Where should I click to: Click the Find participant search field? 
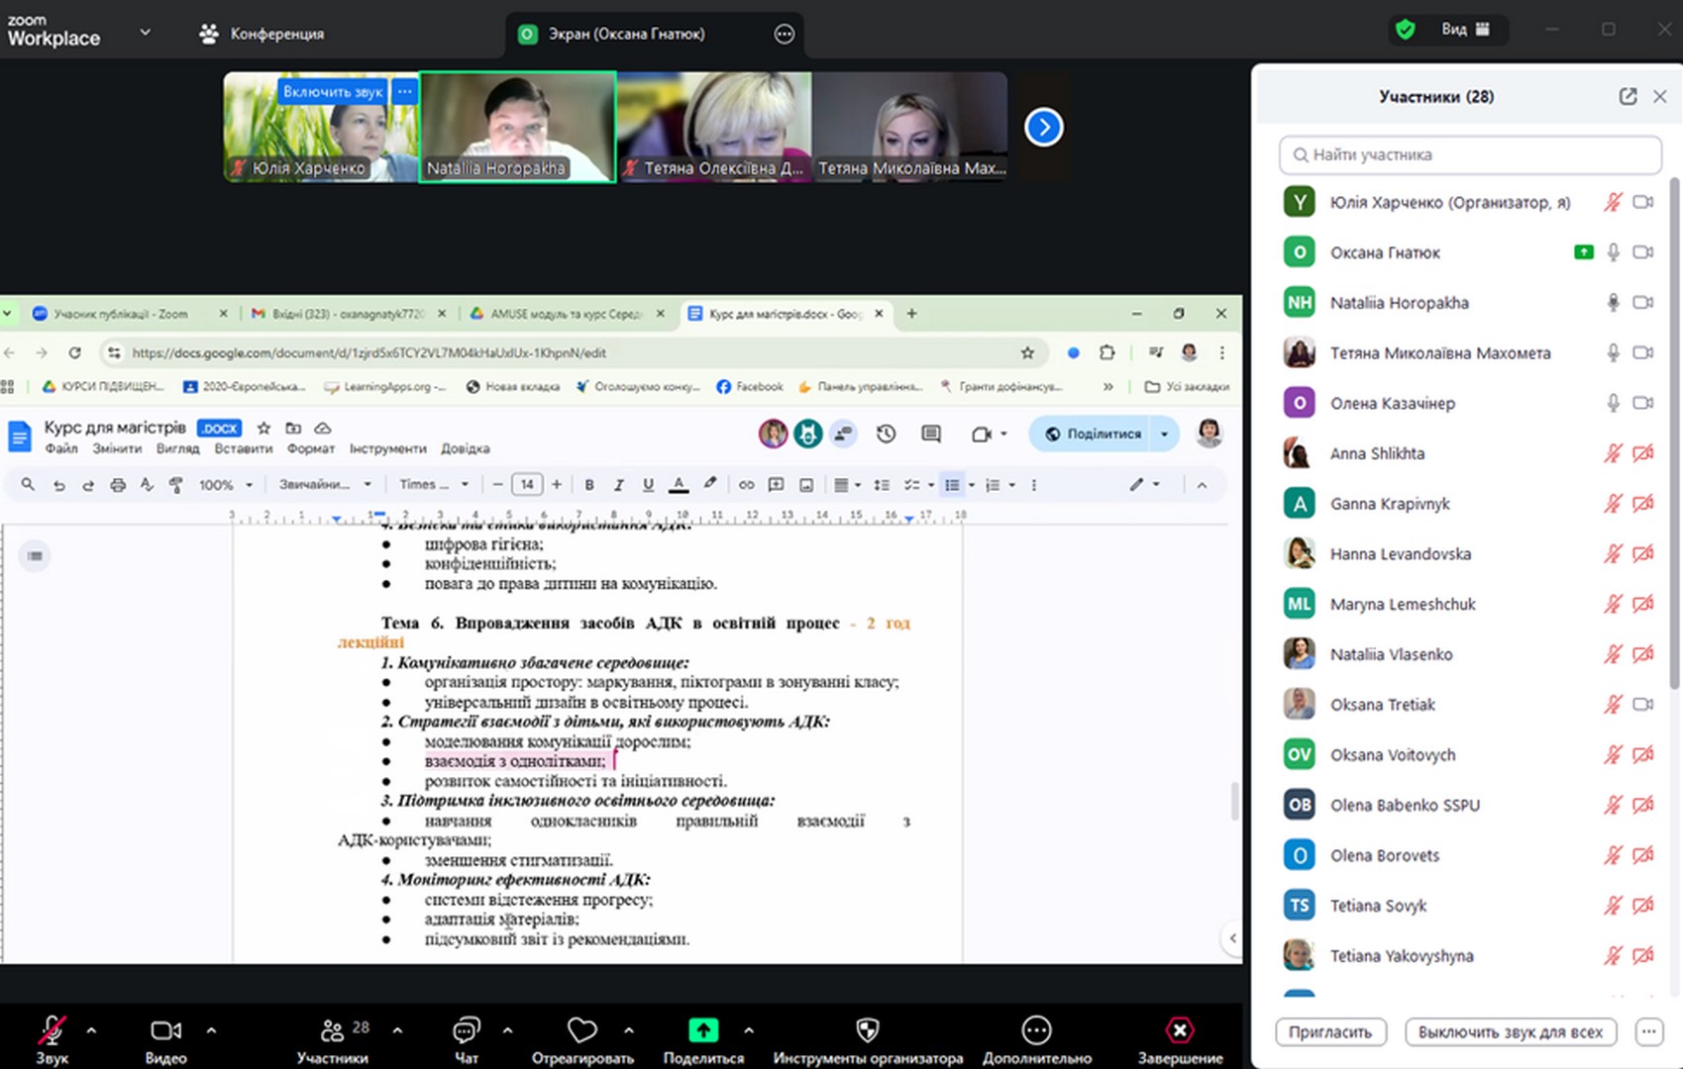1470,154
